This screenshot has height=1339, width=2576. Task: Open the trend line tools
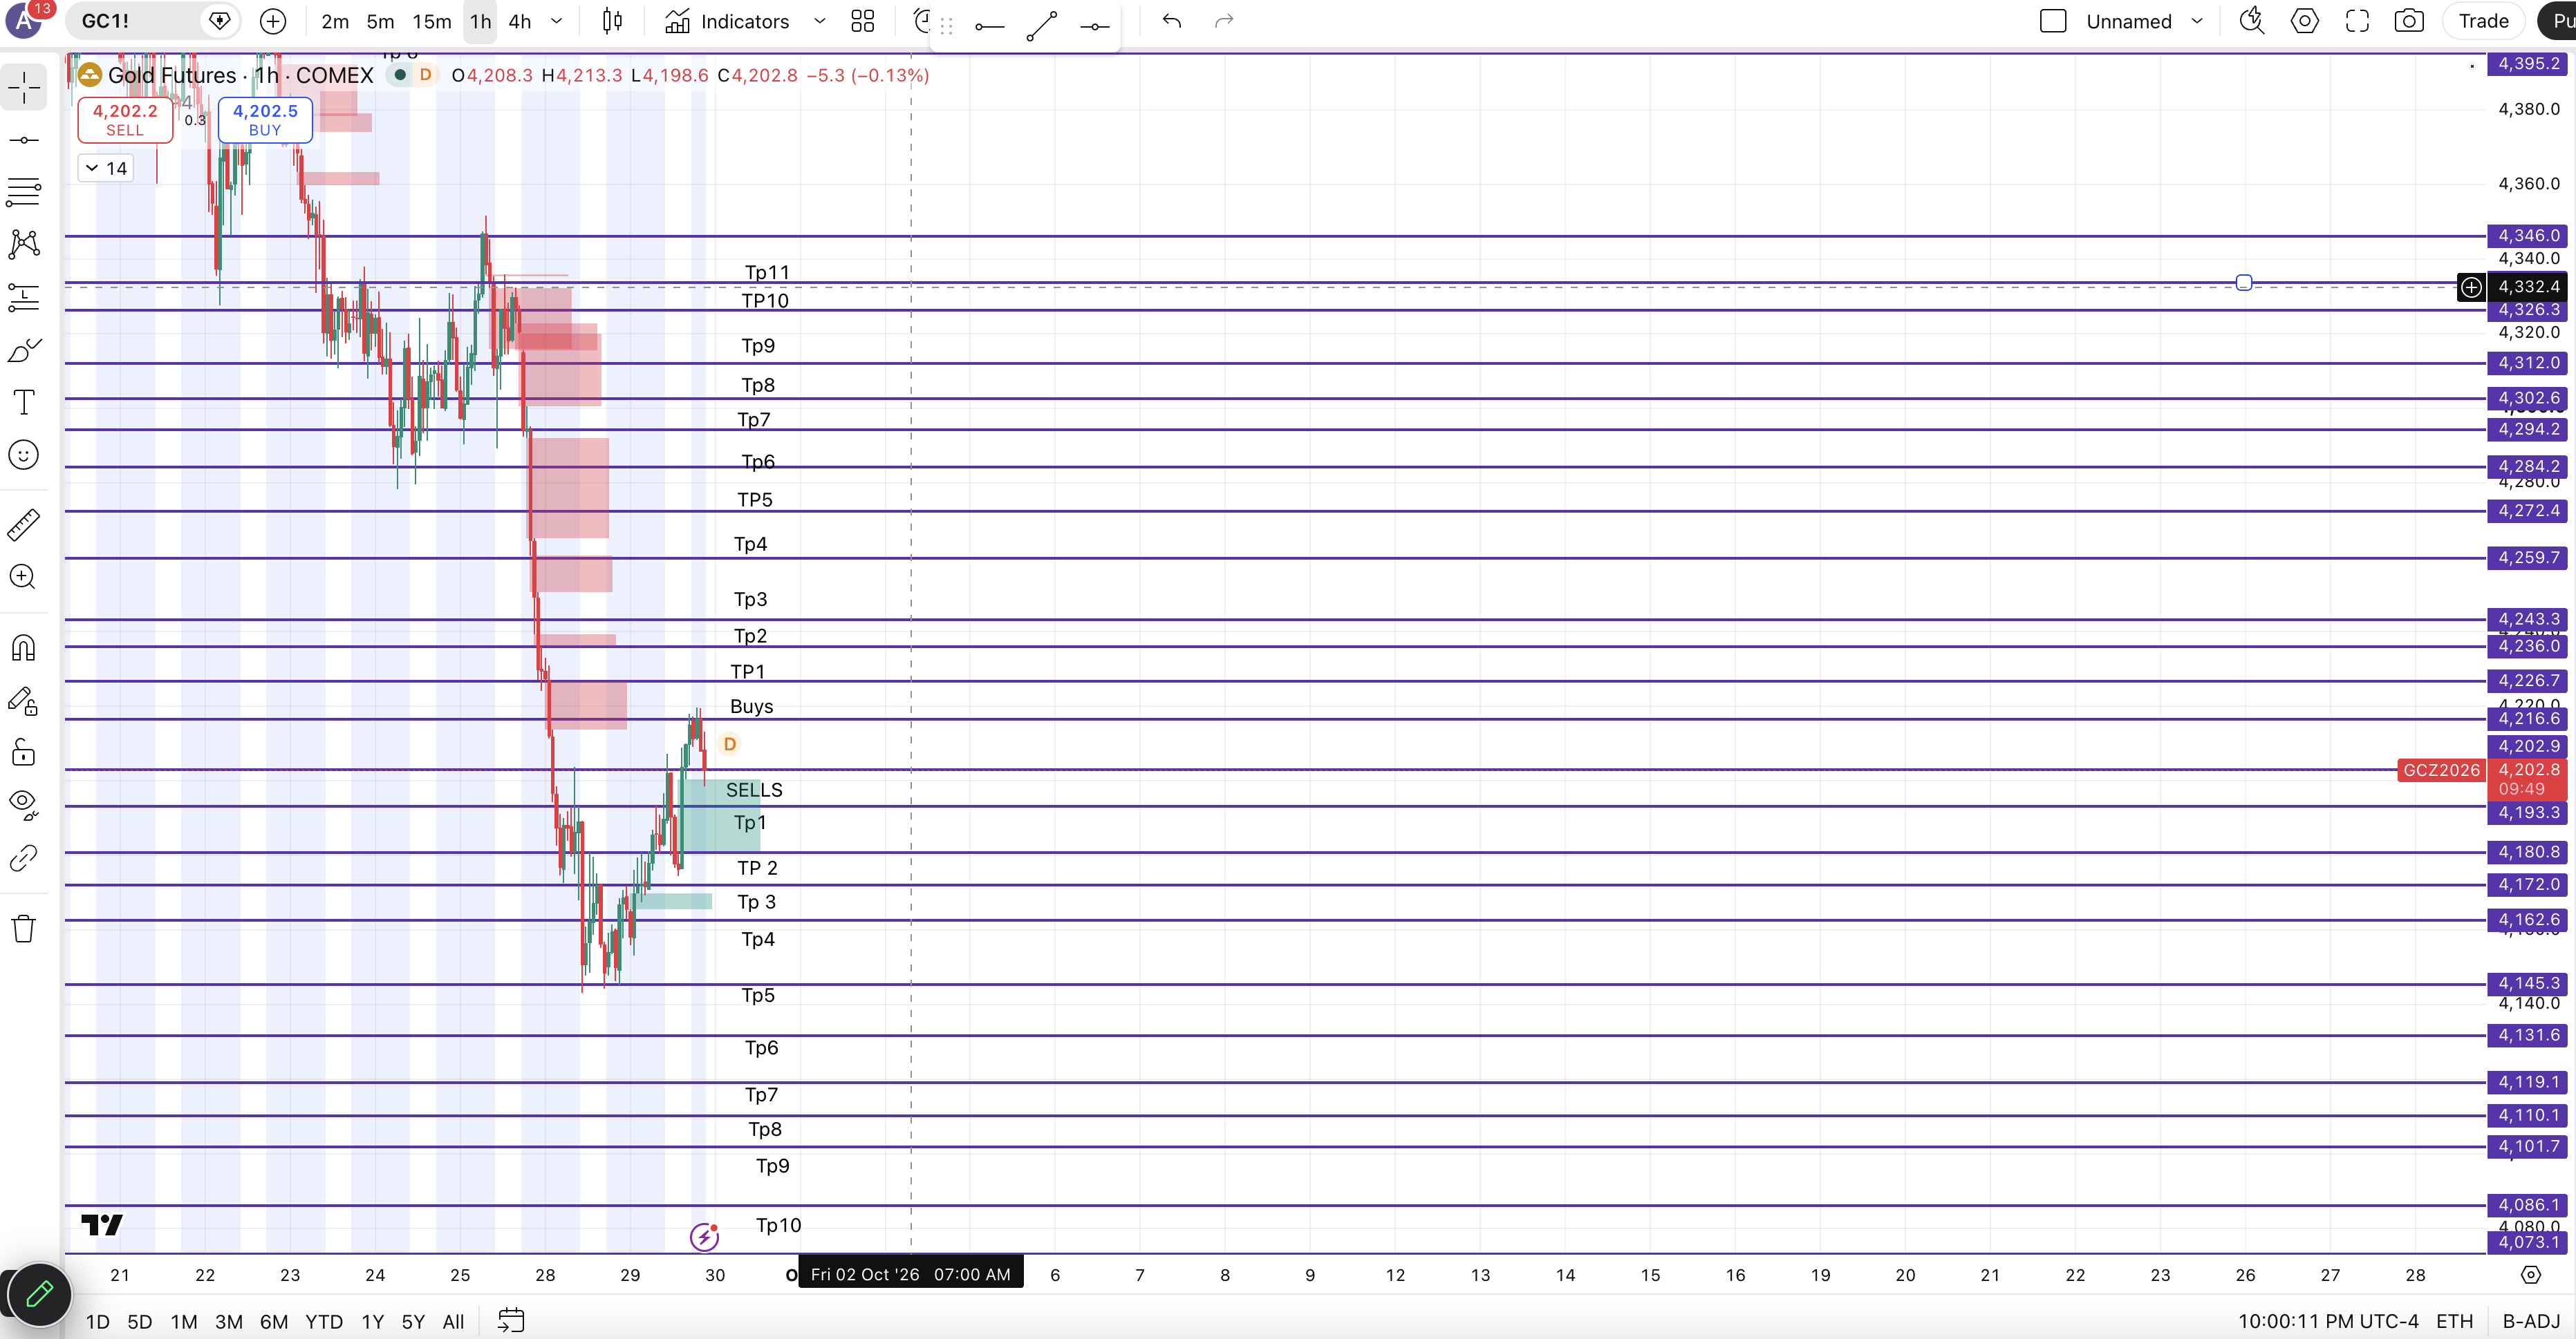click(24, 140)
